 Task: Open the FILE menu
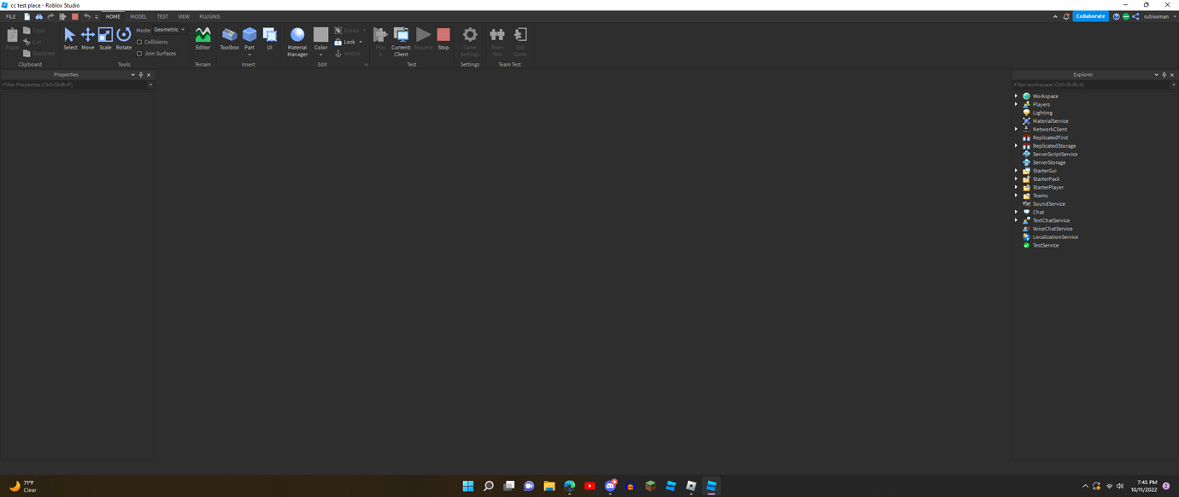(x=10, y=15)
